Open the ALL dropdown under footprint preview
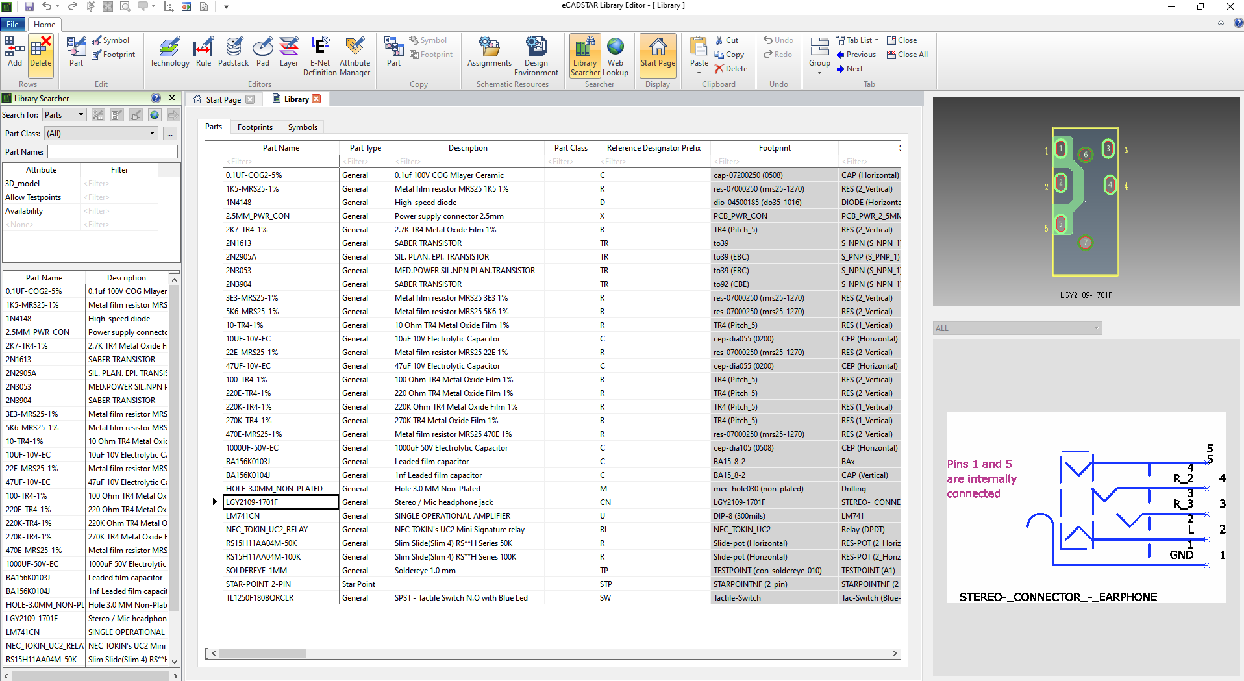1244x681 pixels. pyautogui.click(x=1017, y=328)
